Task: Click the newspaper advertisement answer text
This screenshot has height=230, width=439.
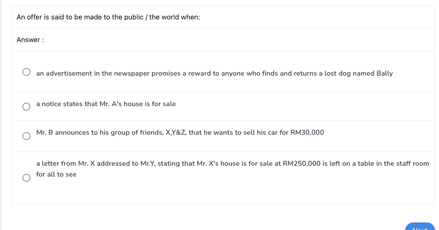Action: click(214, 73)
